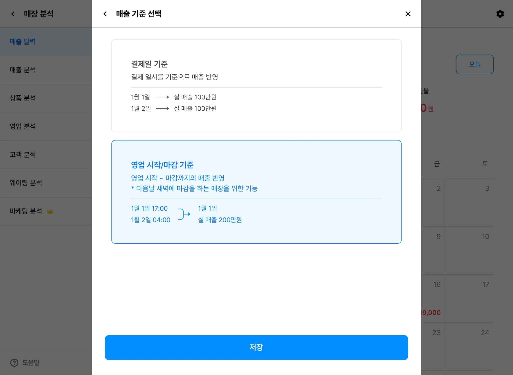Click the back arrow next to 매장 분석
The image size is (513, 375).
(13, 14)
